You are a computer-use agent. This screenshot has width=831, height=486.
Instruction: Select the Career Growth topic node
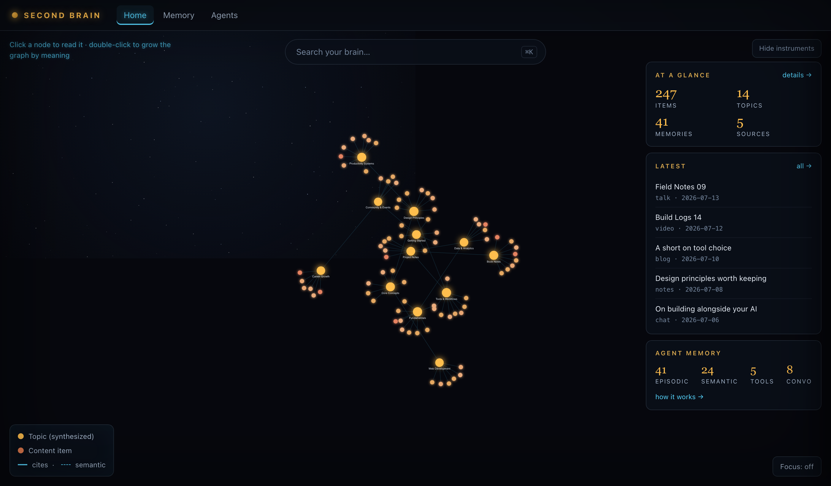[x=321, y=271]
